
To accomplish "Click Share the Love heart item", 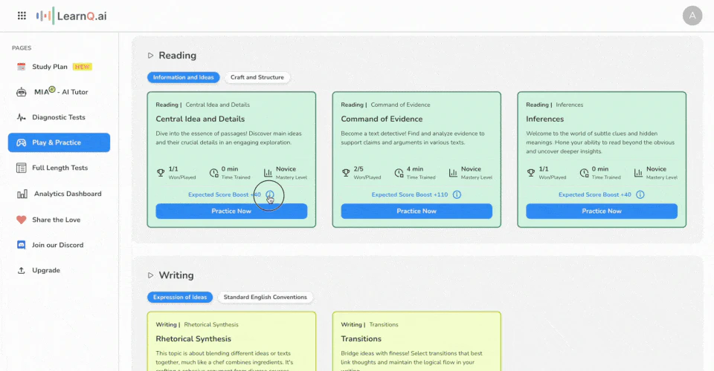I will 56,220.
